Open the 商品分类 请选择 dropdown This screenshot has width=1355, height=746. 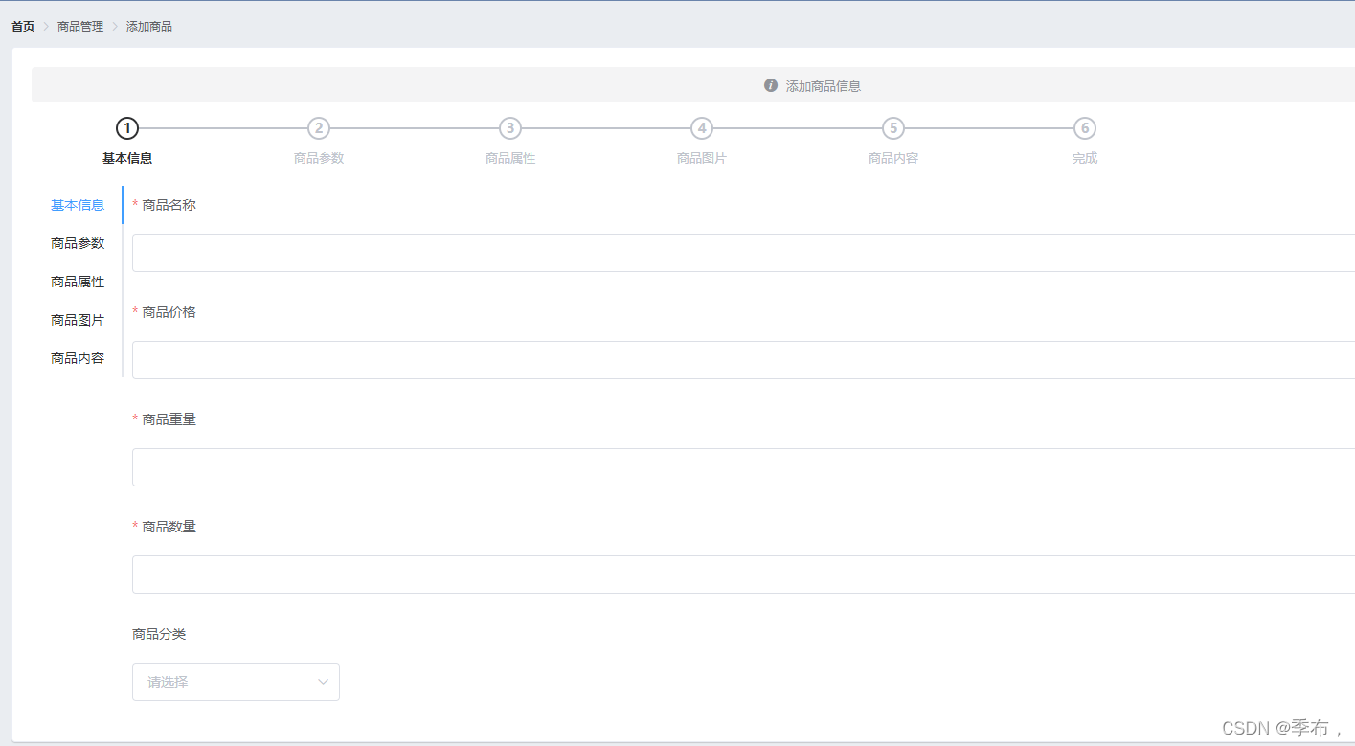pyautogui.click(x=236, y=682)
